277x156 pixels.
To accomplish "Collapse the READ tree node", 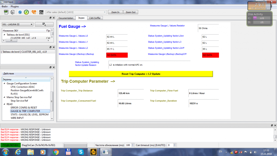I will coord(4,104).
